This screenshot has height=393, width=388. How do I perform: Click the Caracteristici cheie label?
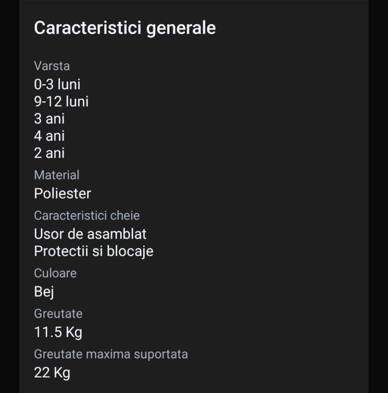87,215
